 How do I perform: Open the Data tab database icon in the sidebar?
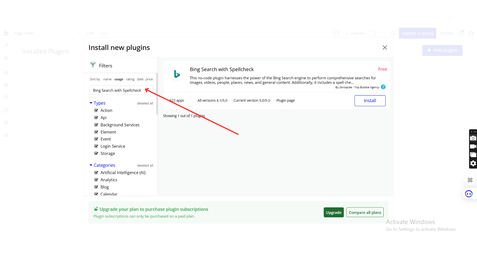(x=6, y=85)
